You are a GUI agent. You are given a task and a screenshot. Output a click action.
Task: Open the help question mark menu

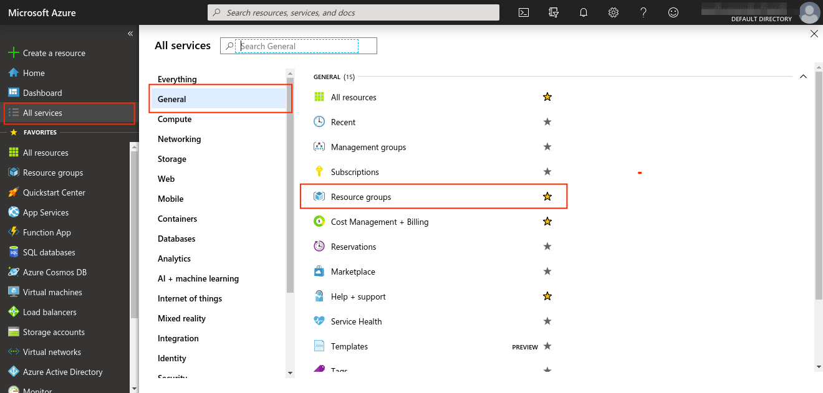tap(643, 12)
